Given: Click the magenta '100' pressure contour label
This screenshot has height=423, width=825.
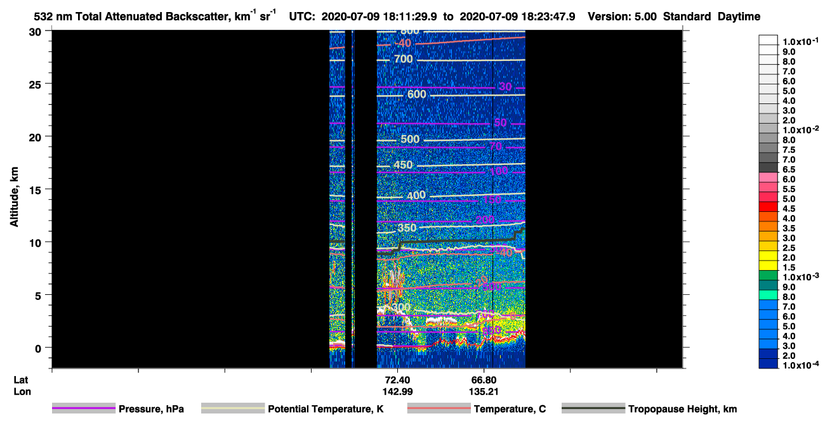Looking at the screenshot, I should coord(498,171).
